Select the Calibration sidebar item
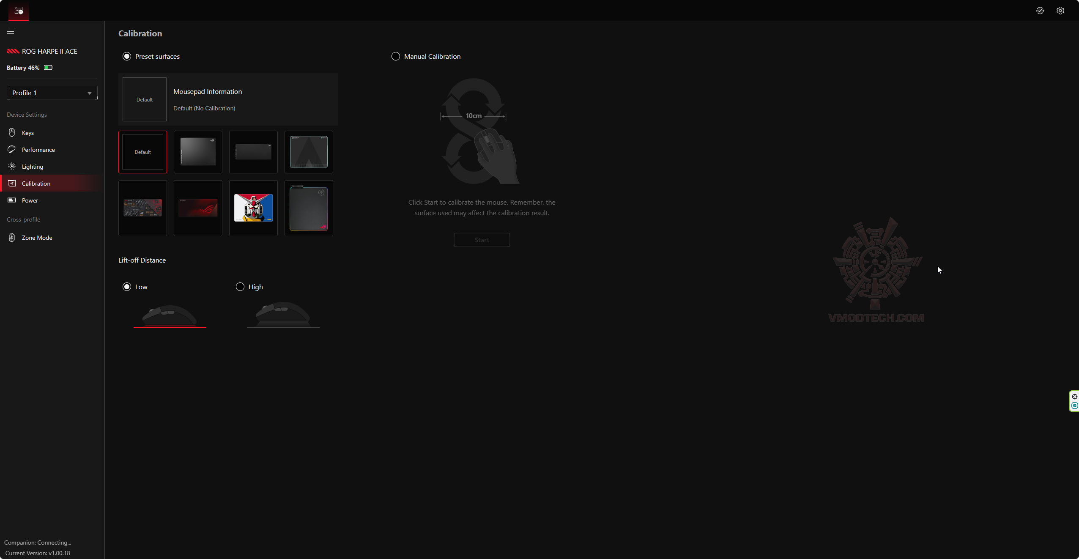 pos(36,184)
